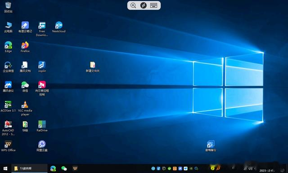Click the NVIDIA icon in the system tray
The width and height of the screenshot is (288, 173).
[191, 168]
